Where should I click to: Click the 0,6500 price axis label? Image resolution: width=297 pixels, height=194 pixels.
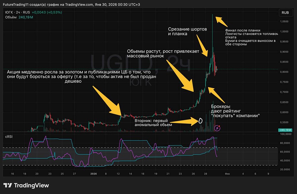pos(284,102)
